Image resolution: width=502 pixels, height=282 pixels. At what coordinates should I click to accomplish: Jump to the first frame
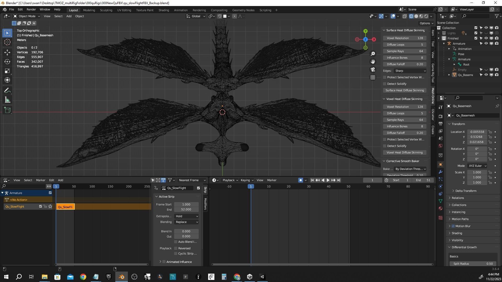pyautogui.click(x=312, y=180)
